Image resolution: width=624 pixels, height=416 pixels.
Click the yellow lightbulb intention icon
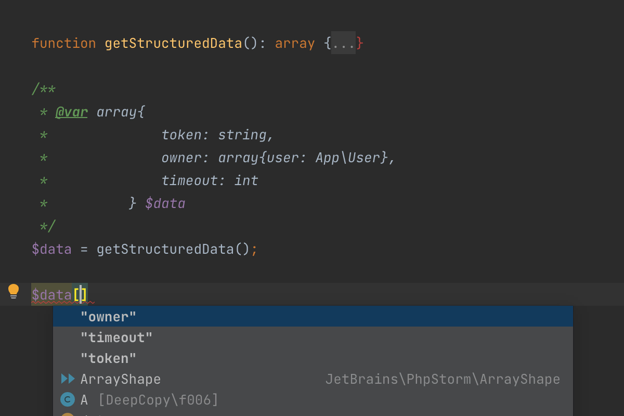coord(14,291)
